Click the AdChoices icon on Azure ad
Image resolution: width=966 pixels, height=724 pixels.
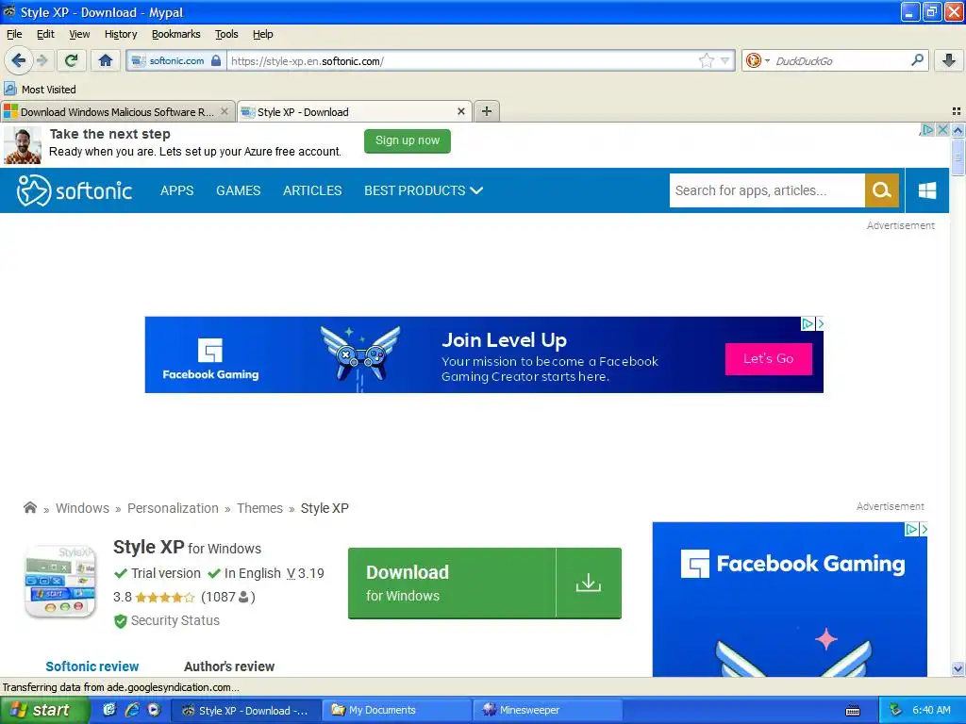(928, 130)
